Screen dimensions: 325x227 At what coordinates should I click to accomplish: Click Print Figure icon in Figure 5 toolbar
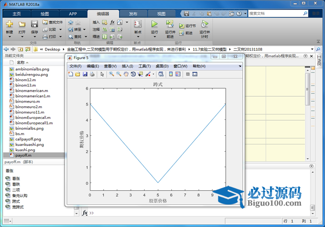tap(92, 74)
